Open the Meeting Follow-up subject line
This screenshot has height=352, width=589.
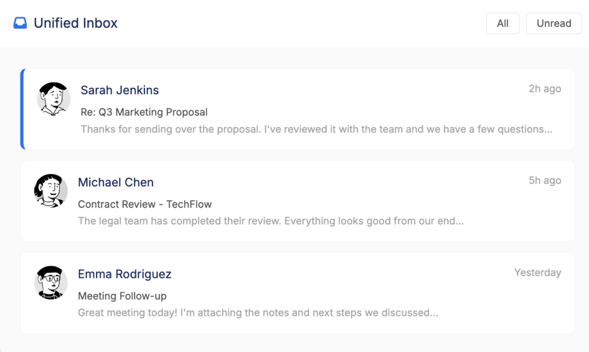(x=122, y=296)
